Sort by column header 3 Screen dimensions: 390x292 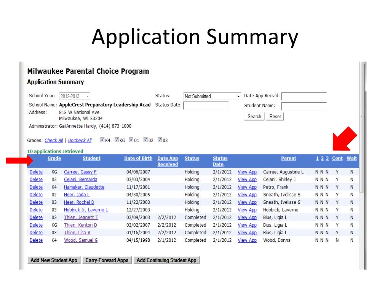coord(327,158)
